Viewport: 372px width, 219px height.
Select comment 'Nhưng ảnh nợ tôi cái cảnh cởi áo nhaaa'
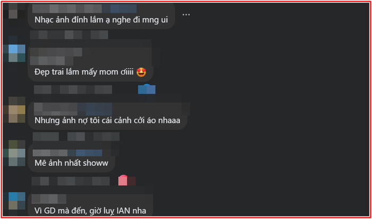click(x=107, y=121)
